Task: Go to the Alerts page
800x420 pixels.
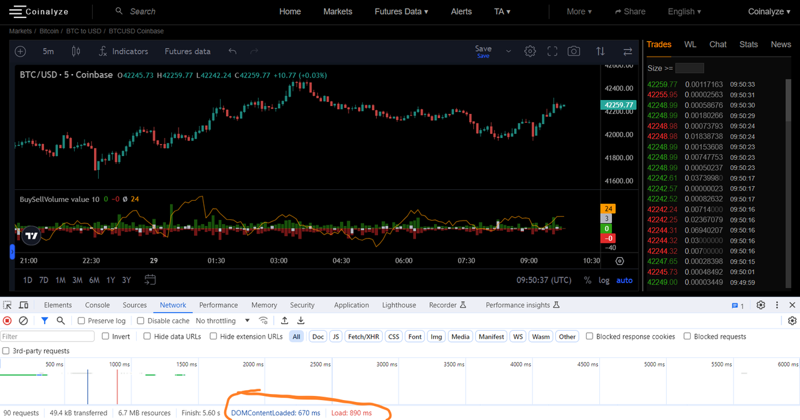Action: click(461, 11)
